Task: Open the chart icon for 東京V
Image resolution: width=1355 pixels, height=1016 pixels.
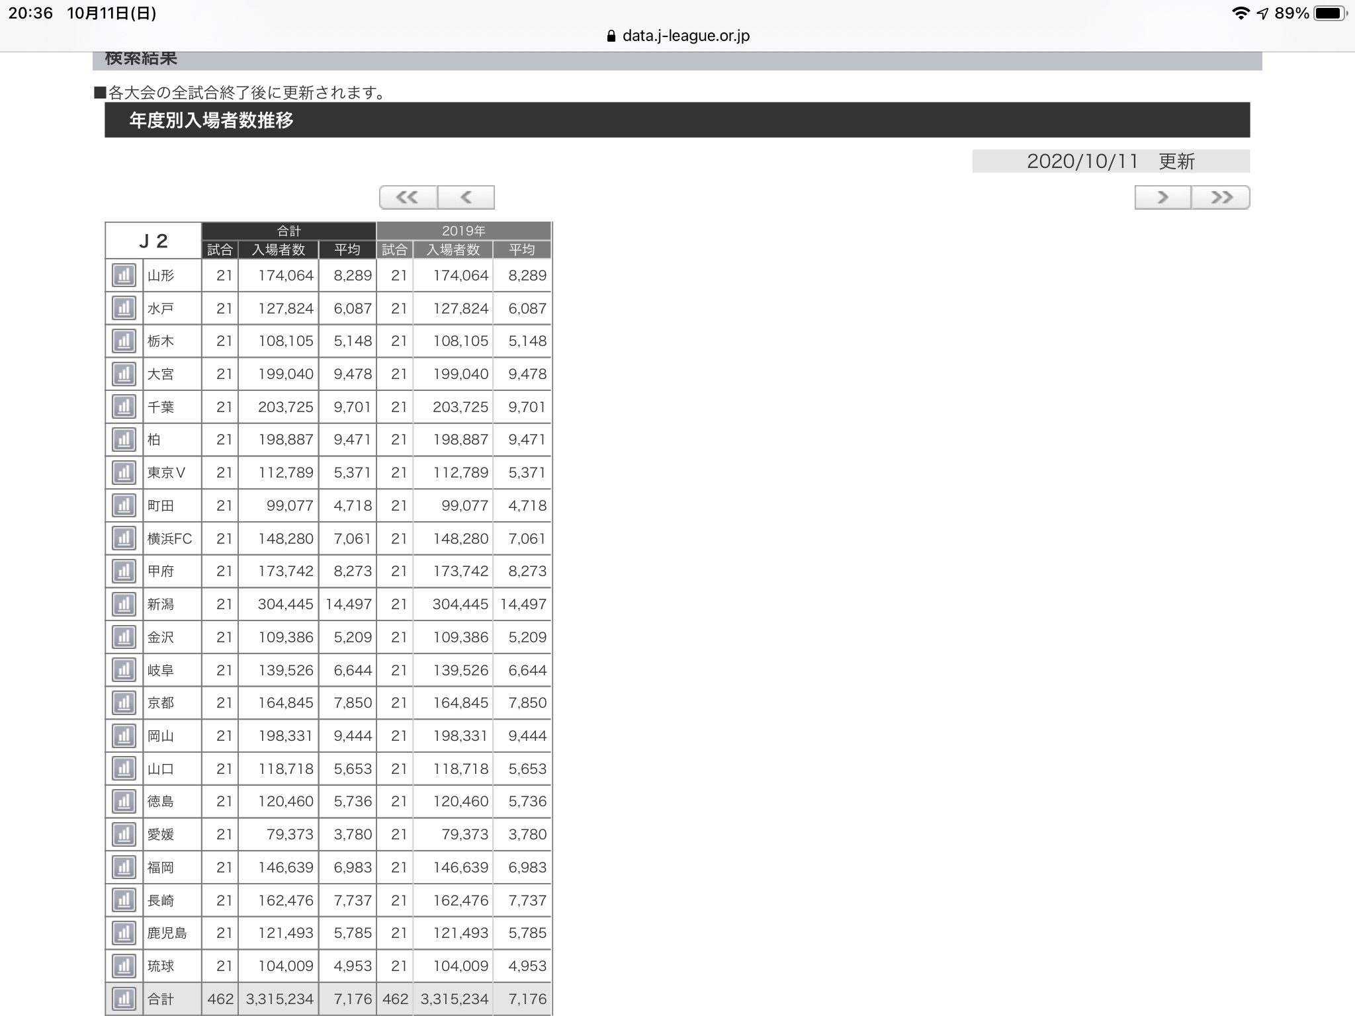Action: click(124, 473)
